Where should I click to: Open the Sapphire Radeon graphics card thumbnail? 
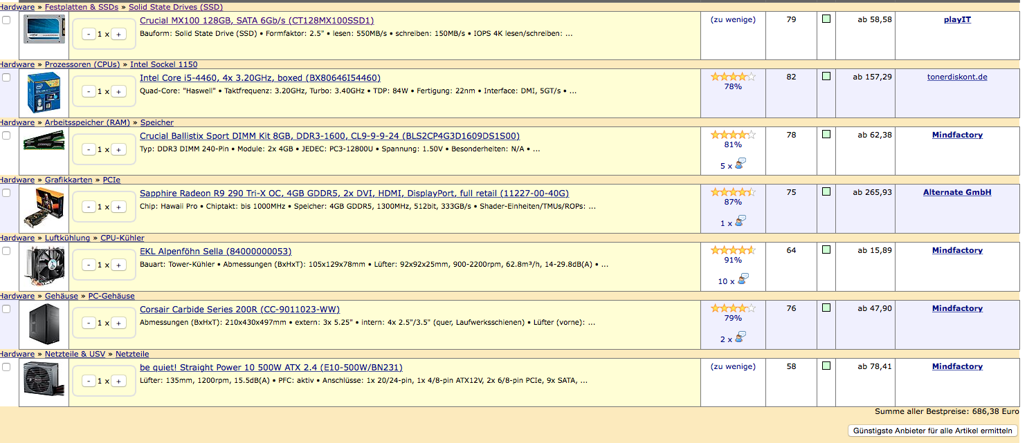[44, 207]
